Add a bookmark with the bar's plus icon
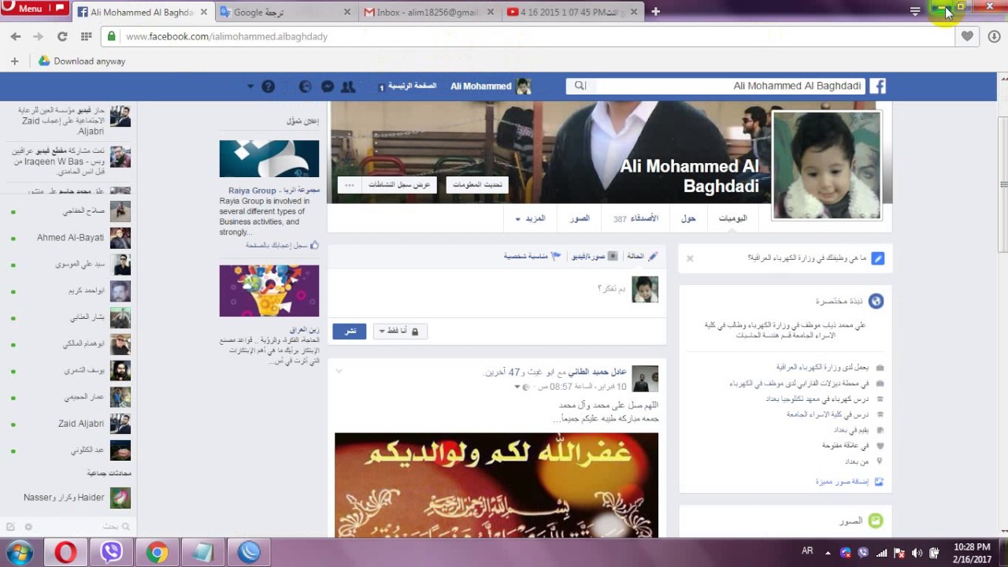The height and width of the screenshot is (567, 1008). 14,61
